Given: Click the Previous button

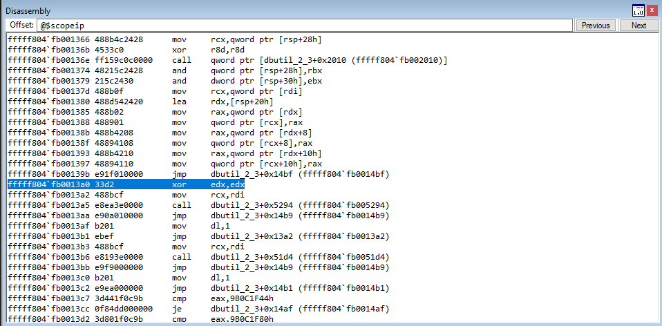Looking at the screenshot, I should [x=596, y=26].
